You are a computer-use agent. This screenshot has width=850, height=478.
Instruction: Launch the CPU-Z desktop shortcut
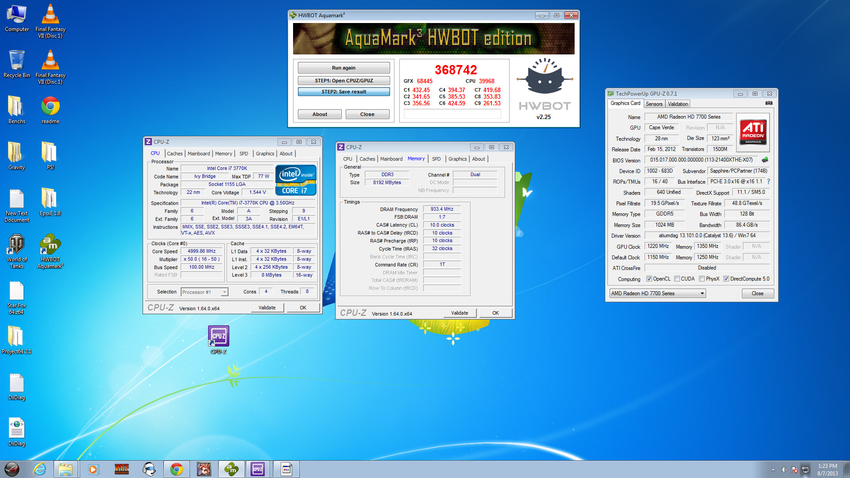coord(219,339)
